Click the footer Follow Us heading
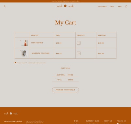 (121, 121)
